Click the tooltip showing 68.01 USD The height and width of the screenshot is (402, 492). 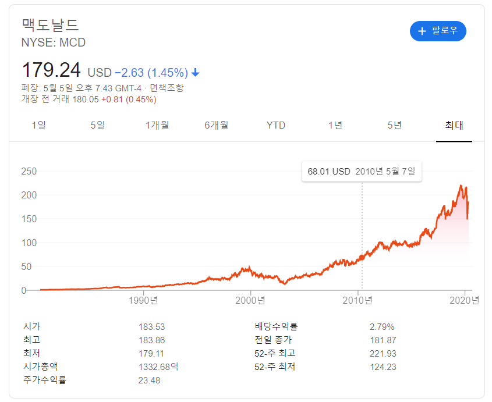click(x=362, y=172)
